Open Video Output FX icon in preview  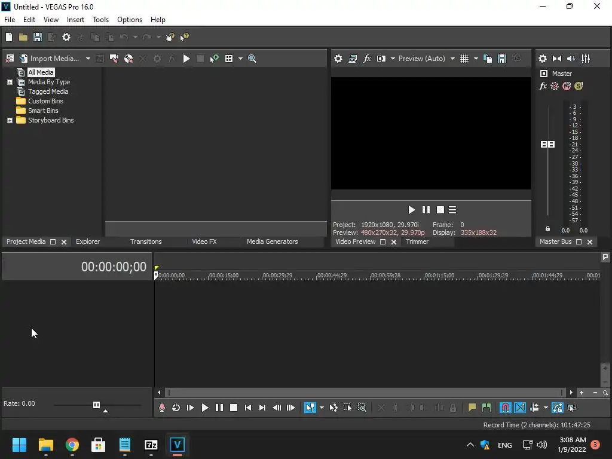367,59
